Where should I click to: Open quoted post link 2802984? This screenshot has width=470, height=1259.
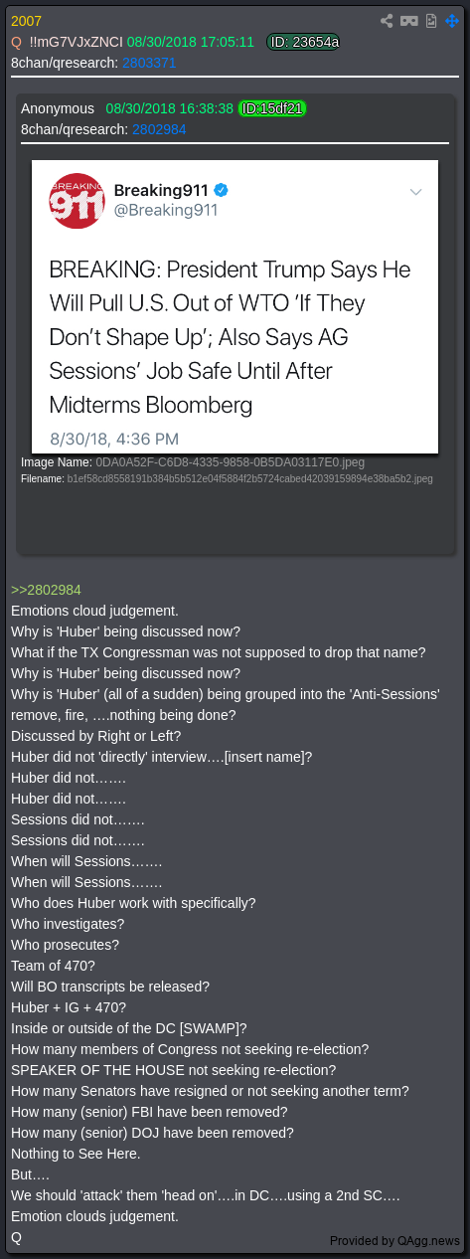pos(159,129)
